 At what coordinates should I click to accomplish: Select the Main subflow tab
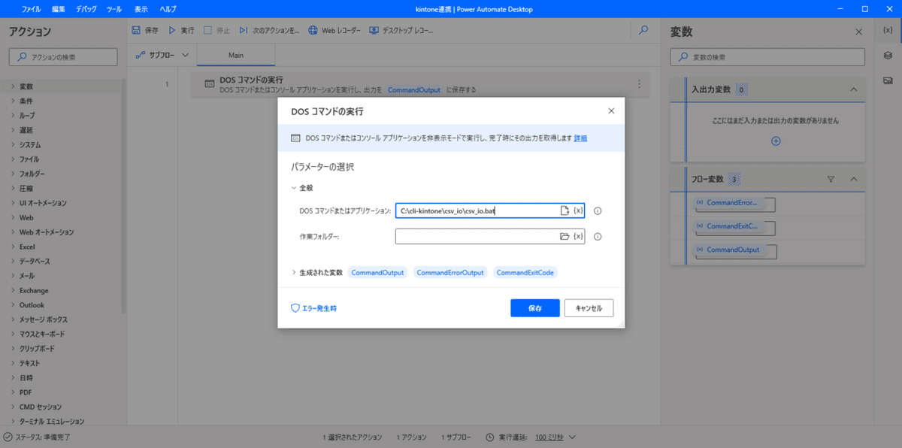(235, 55)
